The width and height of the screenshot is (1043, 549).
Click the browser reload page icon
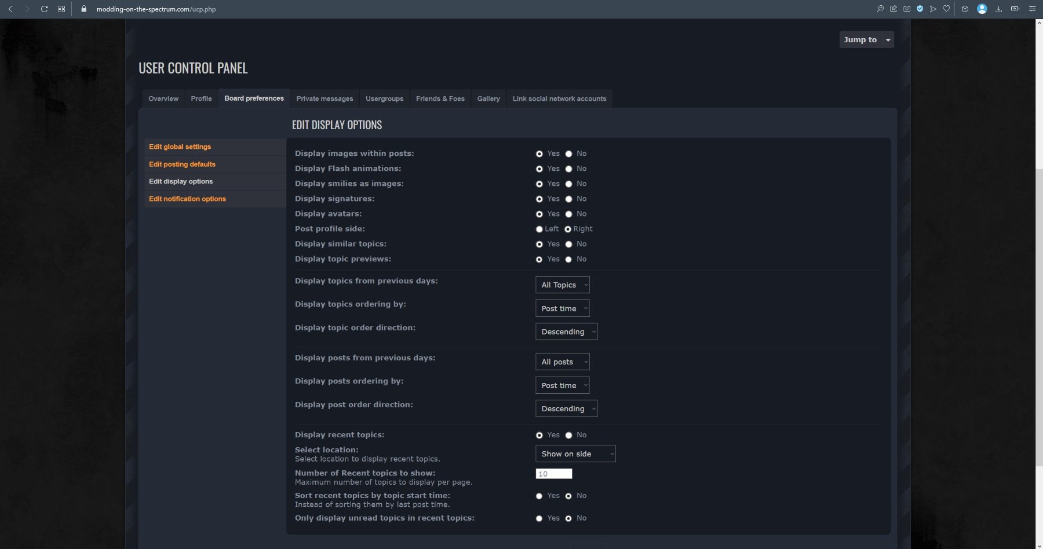pos(44,9)
